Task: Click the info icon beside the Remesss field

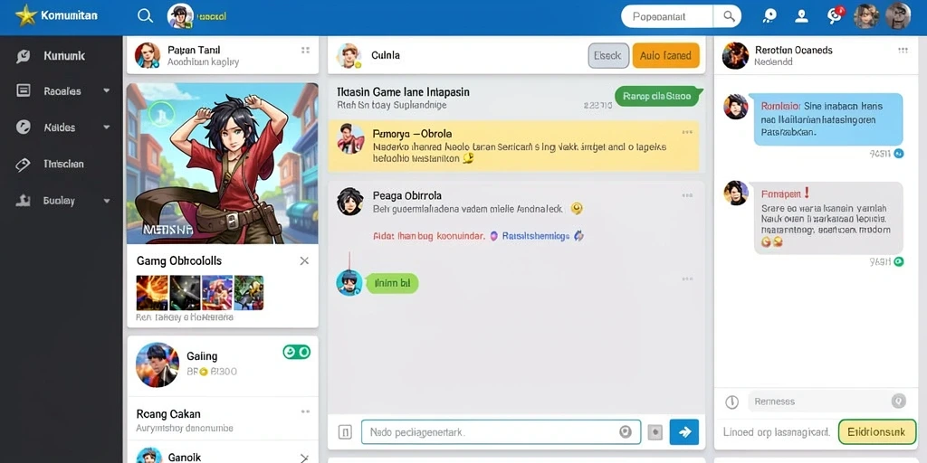Action: click(x=731, y=402)
